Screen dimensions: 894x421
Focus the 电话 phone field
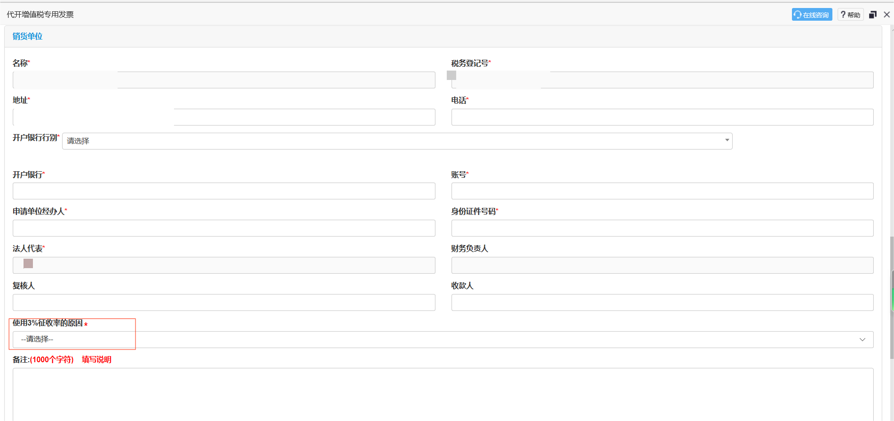pos(662,117)
